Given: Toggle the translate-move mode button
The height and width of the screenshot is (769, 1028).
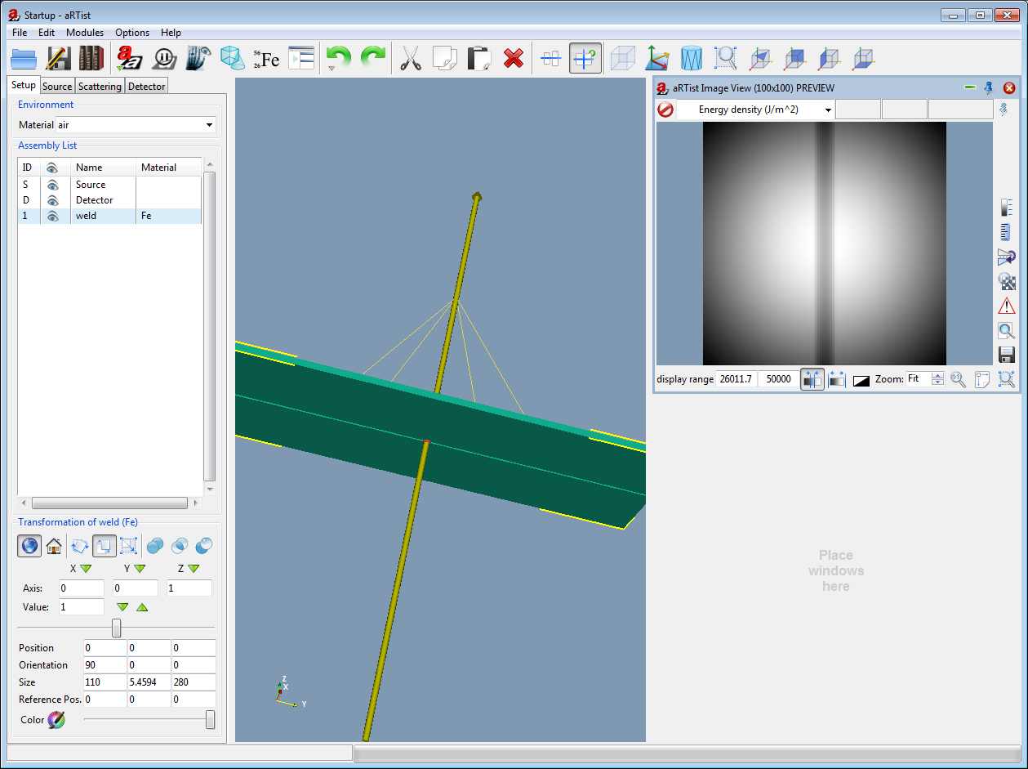Looking at the screenshot, I should (x=105, y=546).
